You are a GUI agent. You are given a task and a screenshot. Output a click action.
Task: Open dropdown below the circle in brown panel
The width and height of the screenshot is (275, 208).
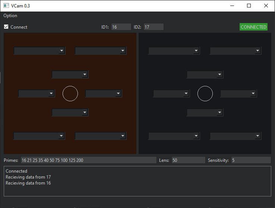pos(70,112)
